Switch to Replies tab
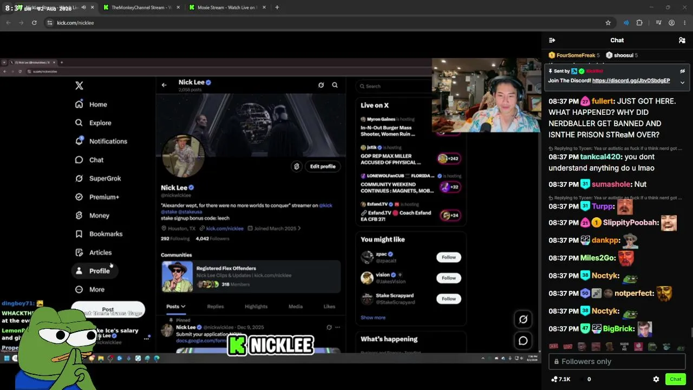This screenshot has height=390, width=693. [215, 307]
